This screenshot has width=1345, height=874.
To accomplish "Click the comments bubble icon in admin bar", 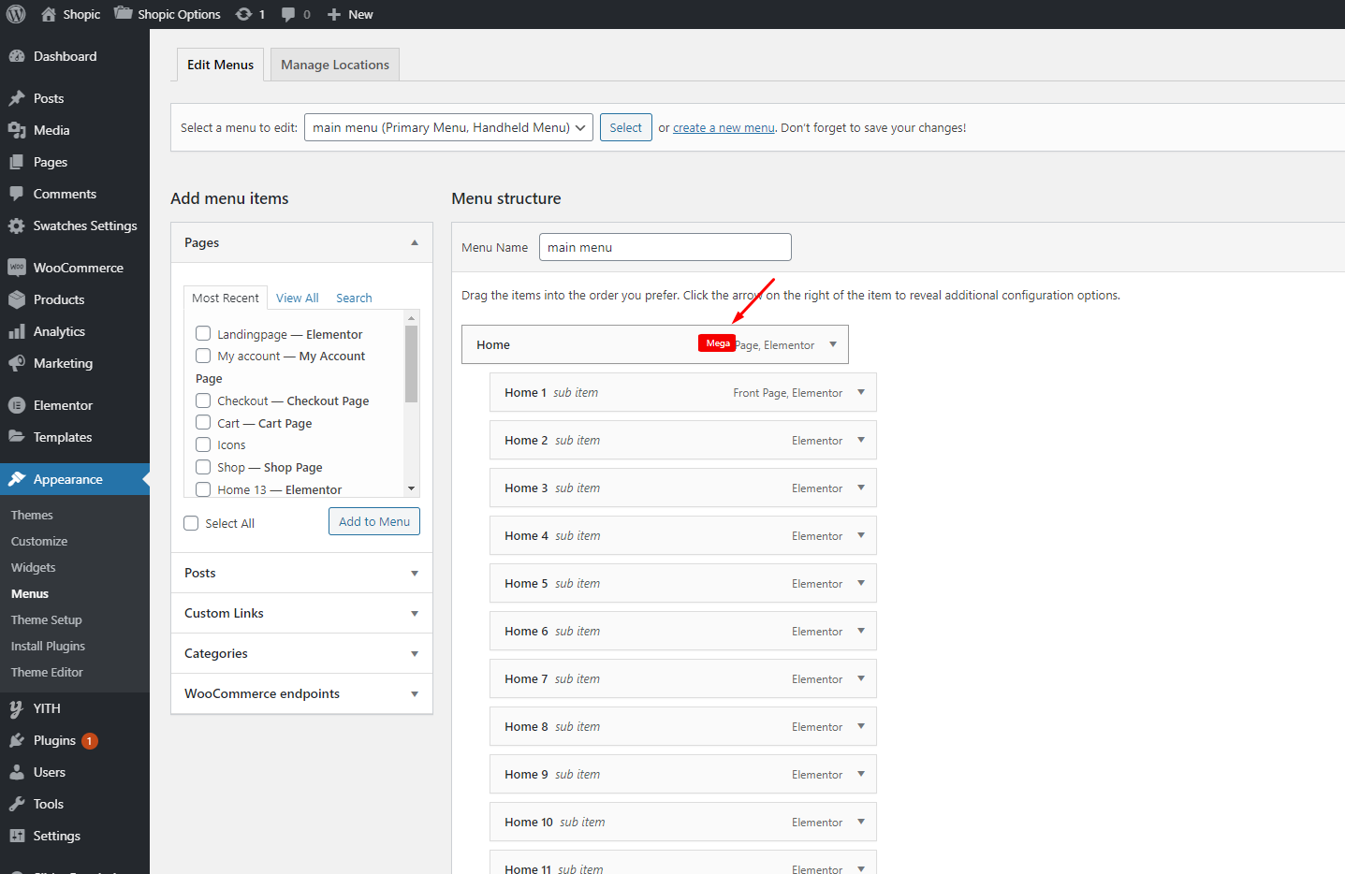I will [288, 14].
